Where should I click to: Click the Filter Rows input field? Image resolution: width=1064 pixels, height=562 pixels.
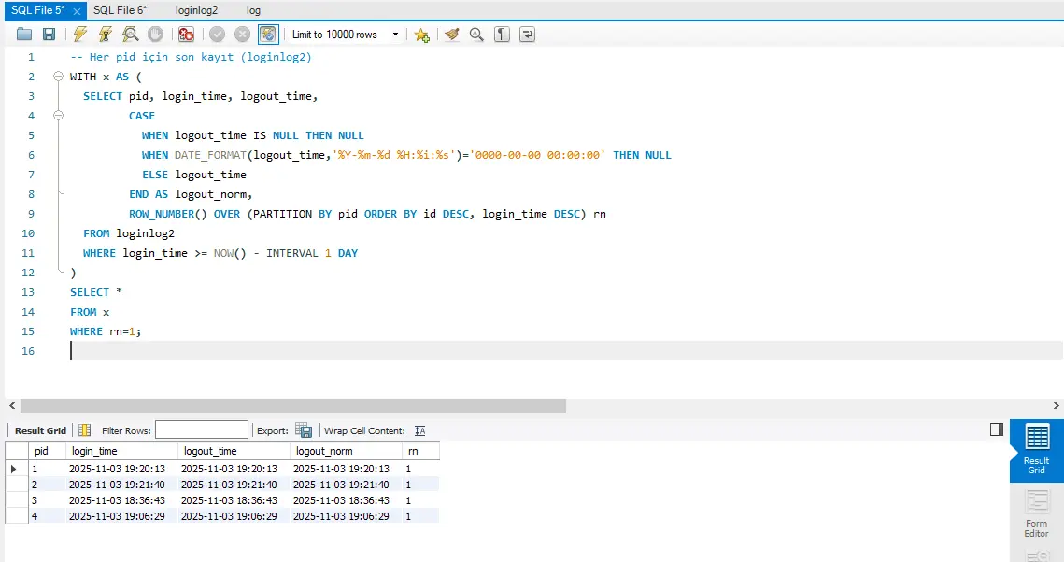pyautogui.click(x=202, y=430)
